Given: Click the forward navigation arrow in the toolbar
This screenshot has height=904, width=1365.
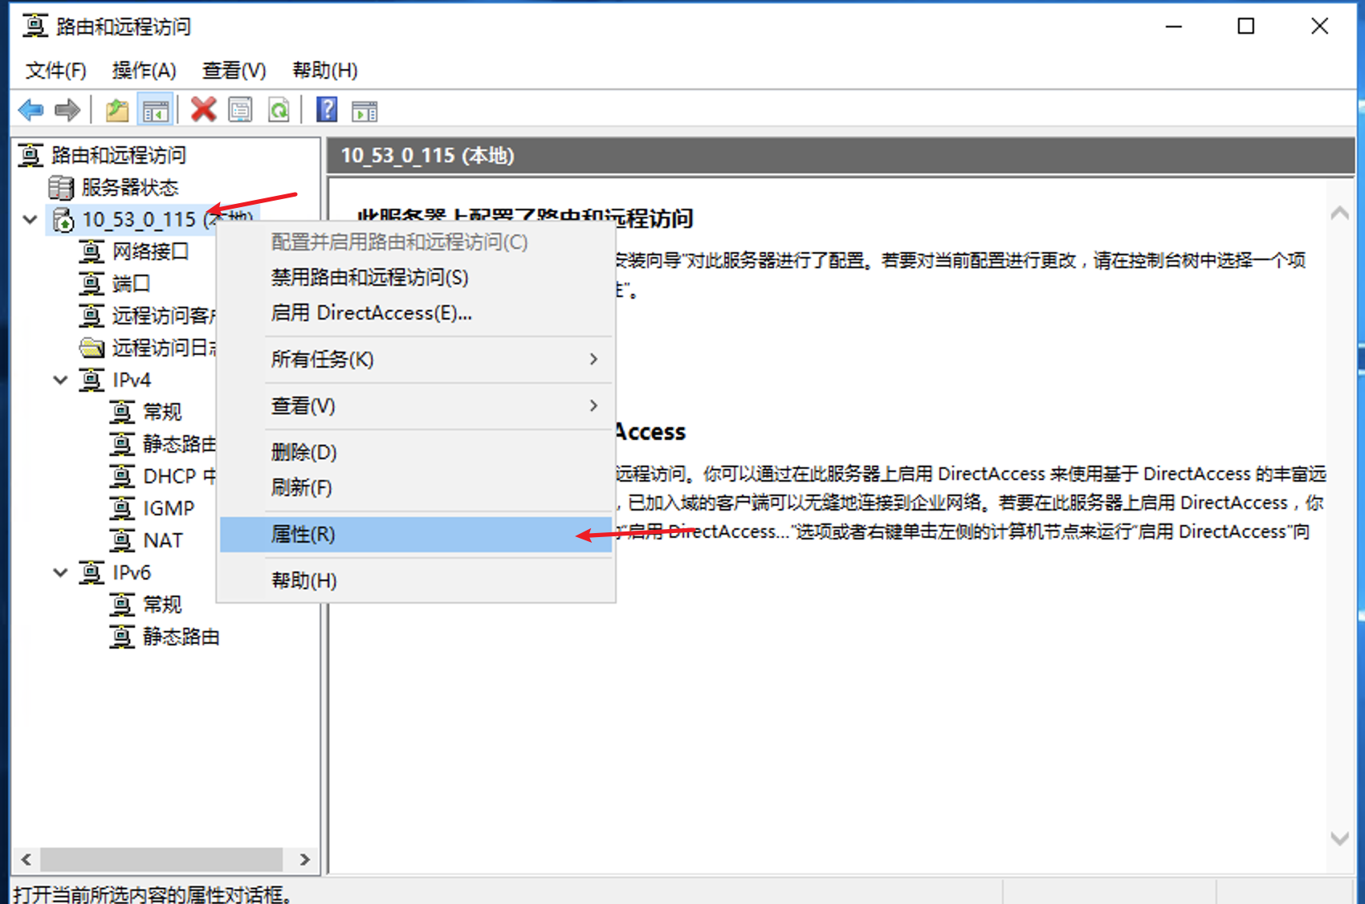Looking at the screenshot, I should click(x=67, y=109).
